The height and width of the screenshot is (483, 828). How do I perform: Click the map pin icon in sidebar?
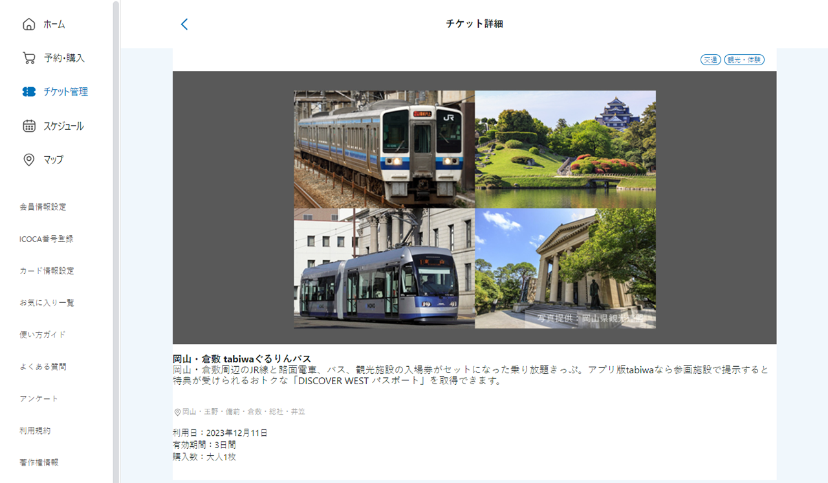click(28, 159)
